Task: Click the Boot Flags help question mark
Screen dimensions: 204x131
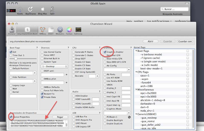Action: click(37, 48)
